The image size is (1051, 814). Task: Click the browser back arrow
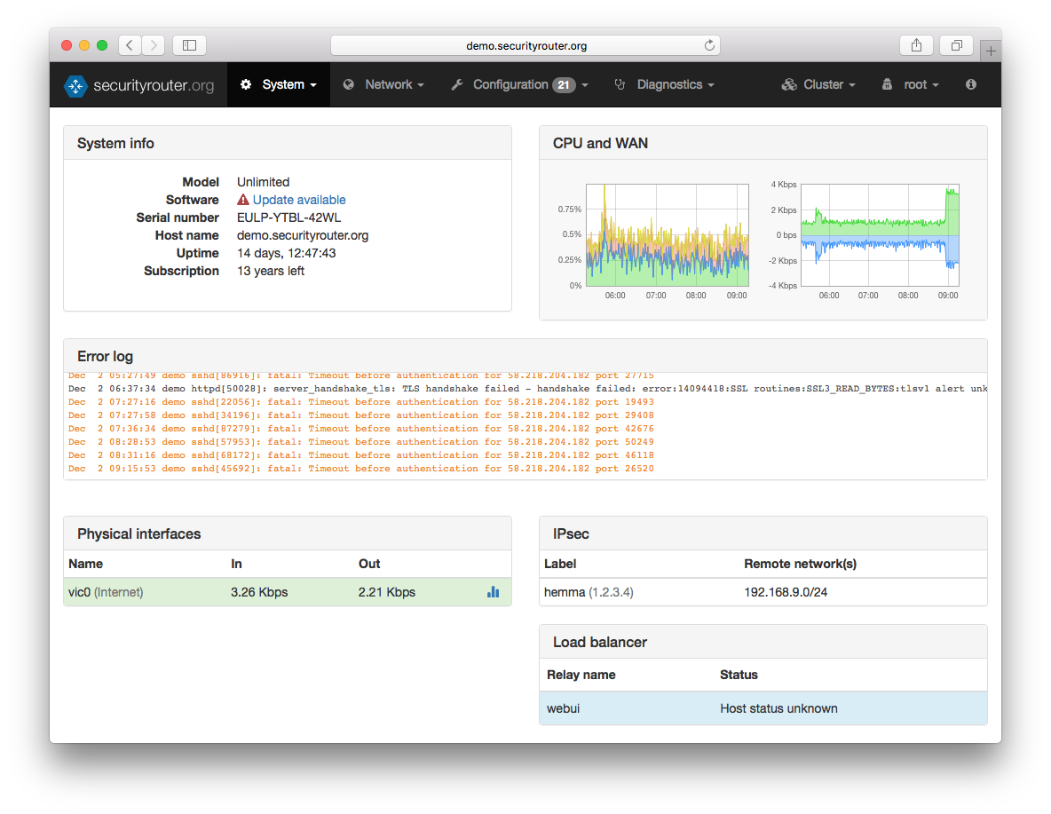coord(130,45)
